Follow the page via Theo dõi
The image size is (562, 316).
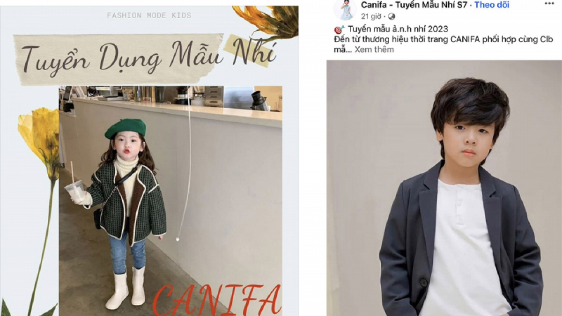pos(492,5)
